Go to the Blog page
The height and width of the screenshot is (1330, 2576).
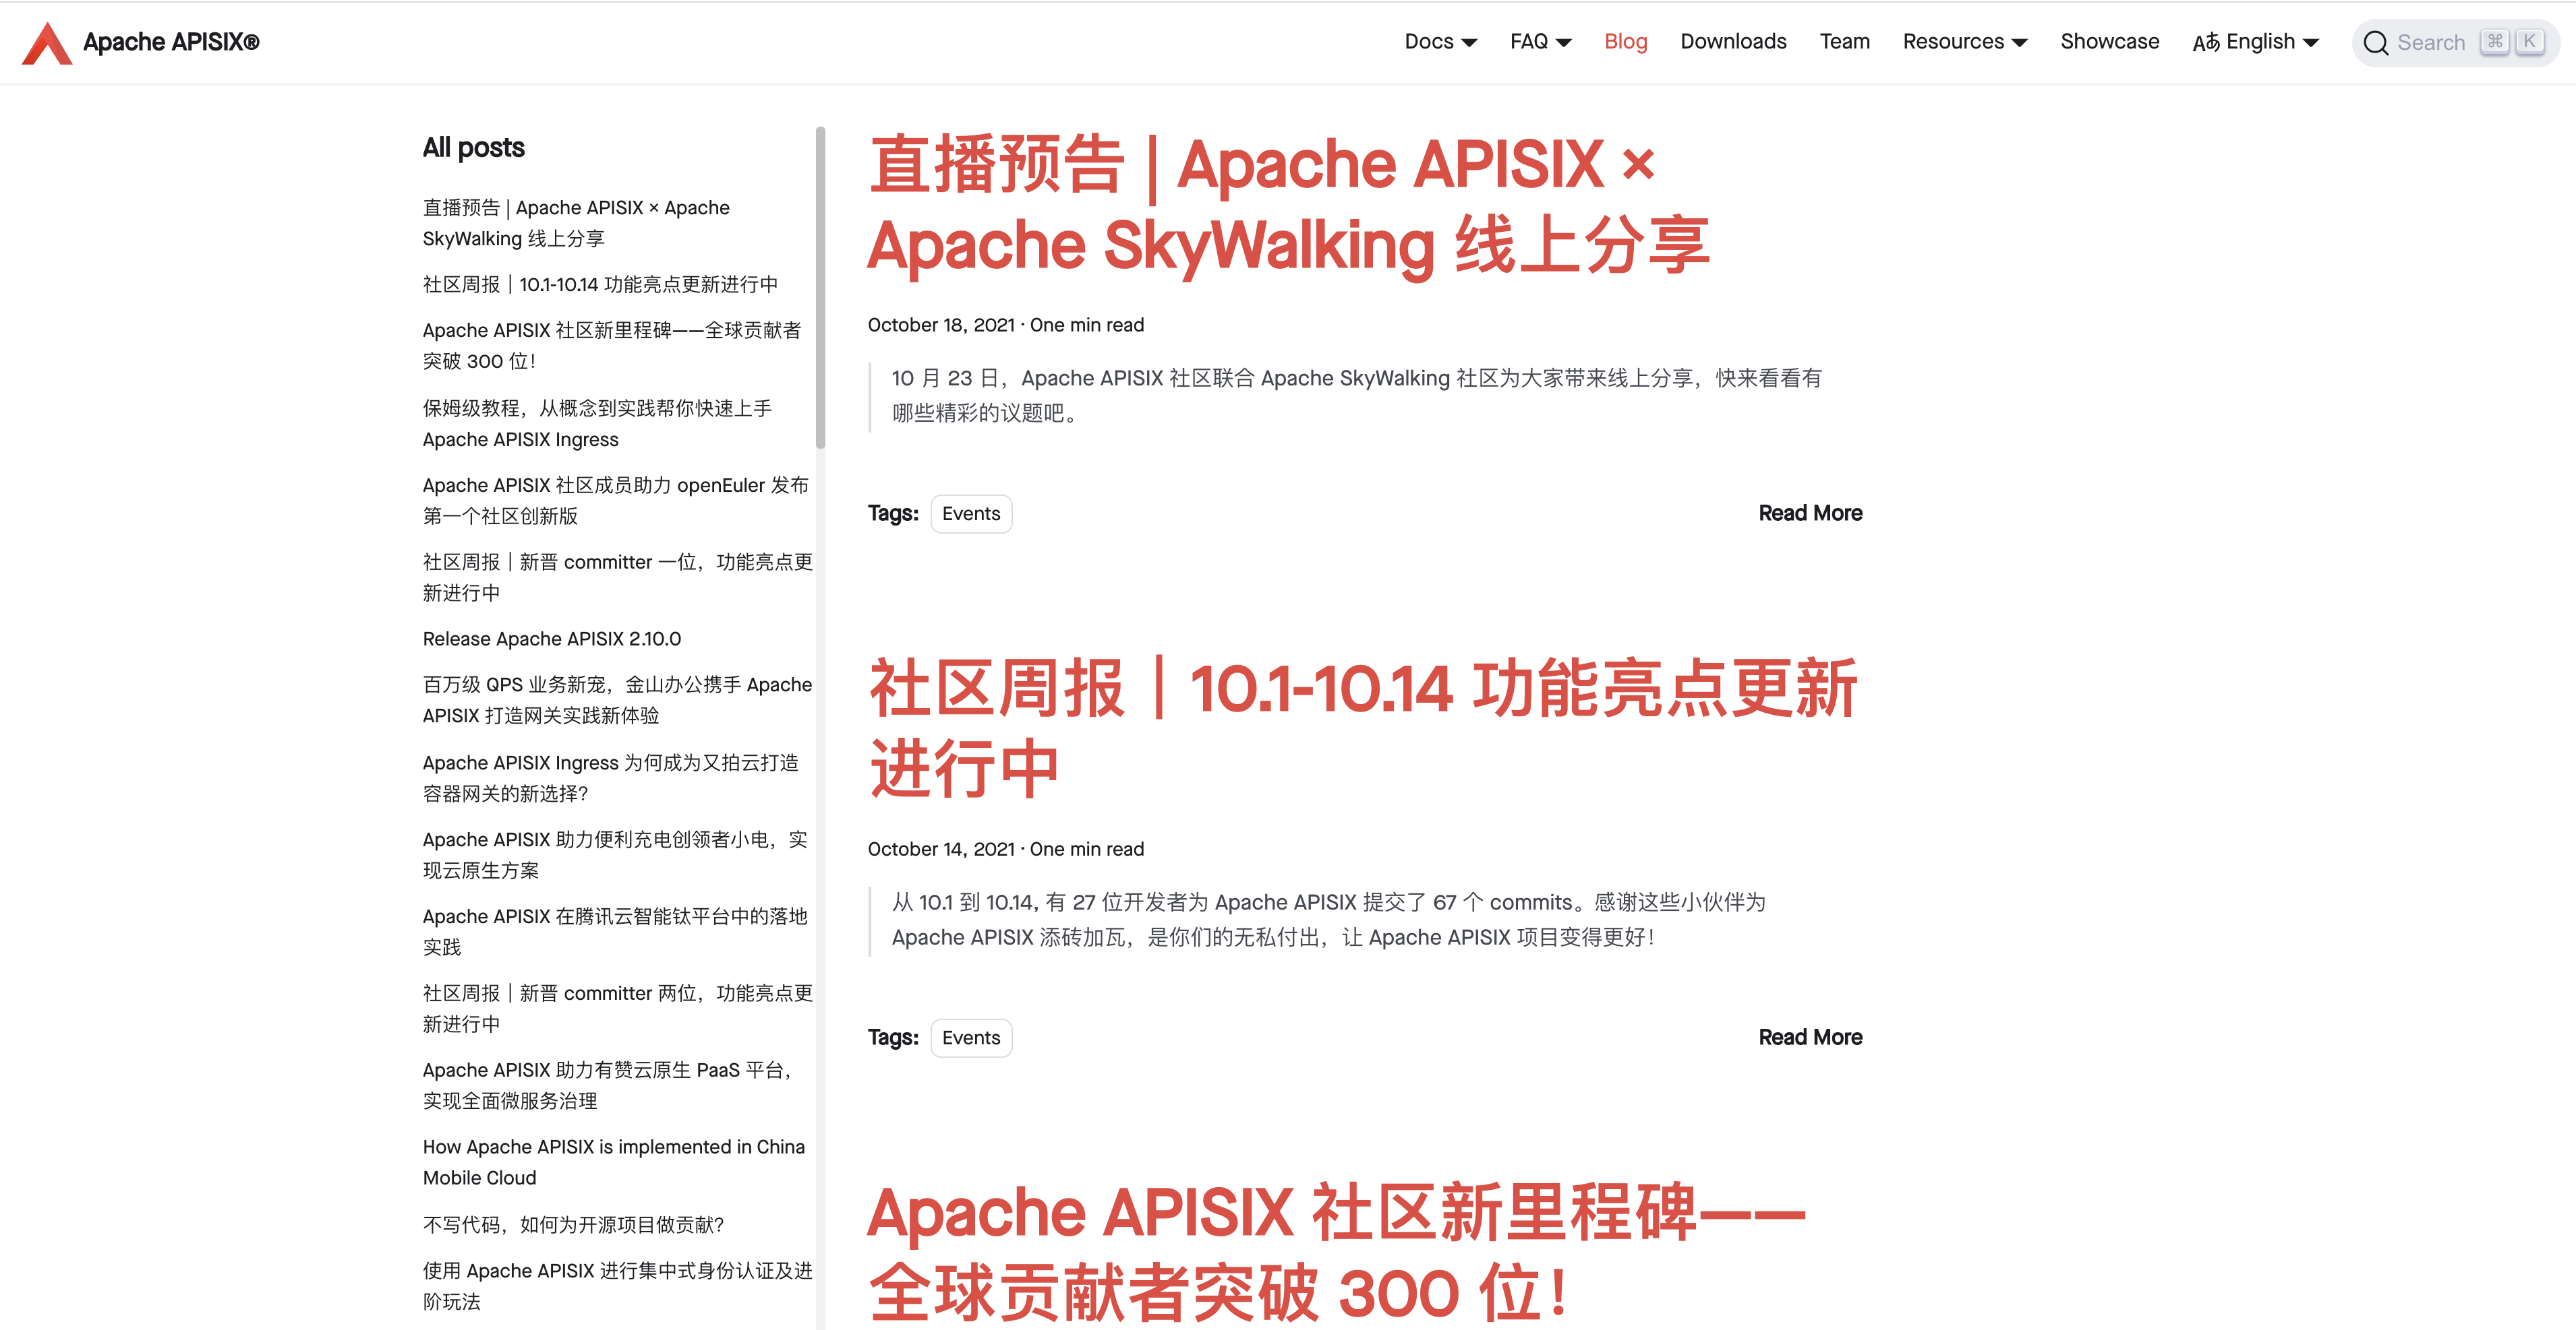tap(1625, 42)
